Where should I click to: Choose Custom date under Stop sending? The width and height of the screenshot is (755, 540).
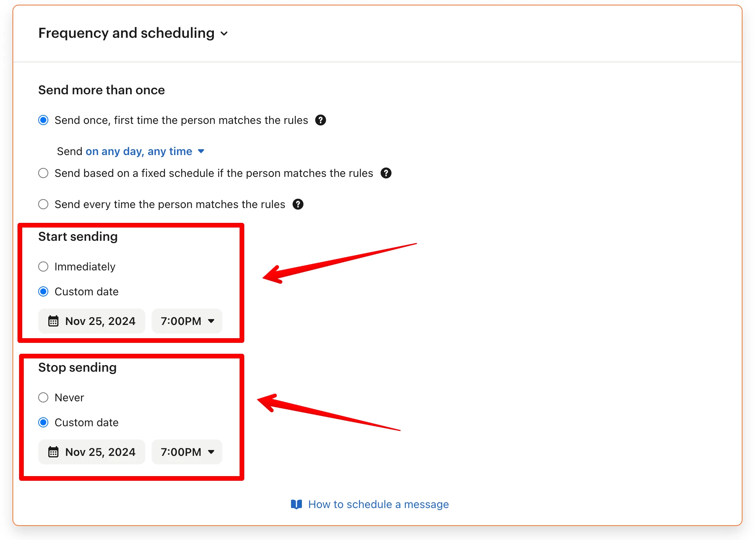click(43, 422)
